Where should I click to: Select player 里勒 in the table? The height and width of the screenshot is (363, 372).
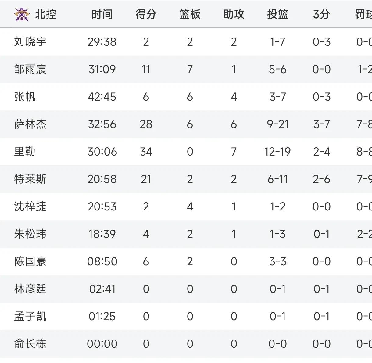click(x=25, y=152)
